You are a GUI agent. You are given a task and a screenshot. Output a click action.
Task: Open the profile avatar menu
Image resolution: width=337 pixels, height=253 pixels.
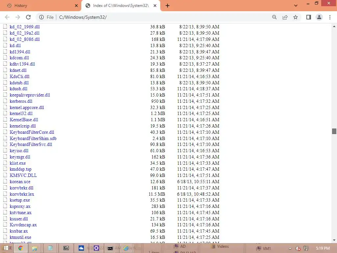[x=319, y=17]
